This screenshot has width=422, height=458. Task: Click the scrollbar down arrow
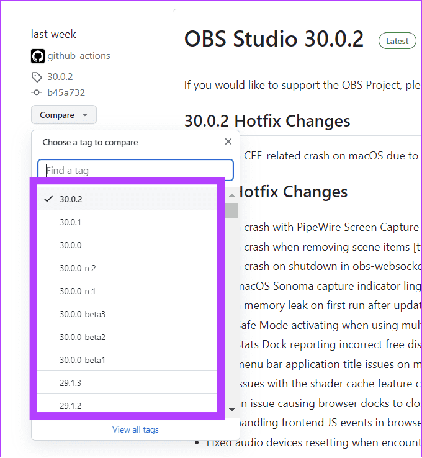[231, 409]
